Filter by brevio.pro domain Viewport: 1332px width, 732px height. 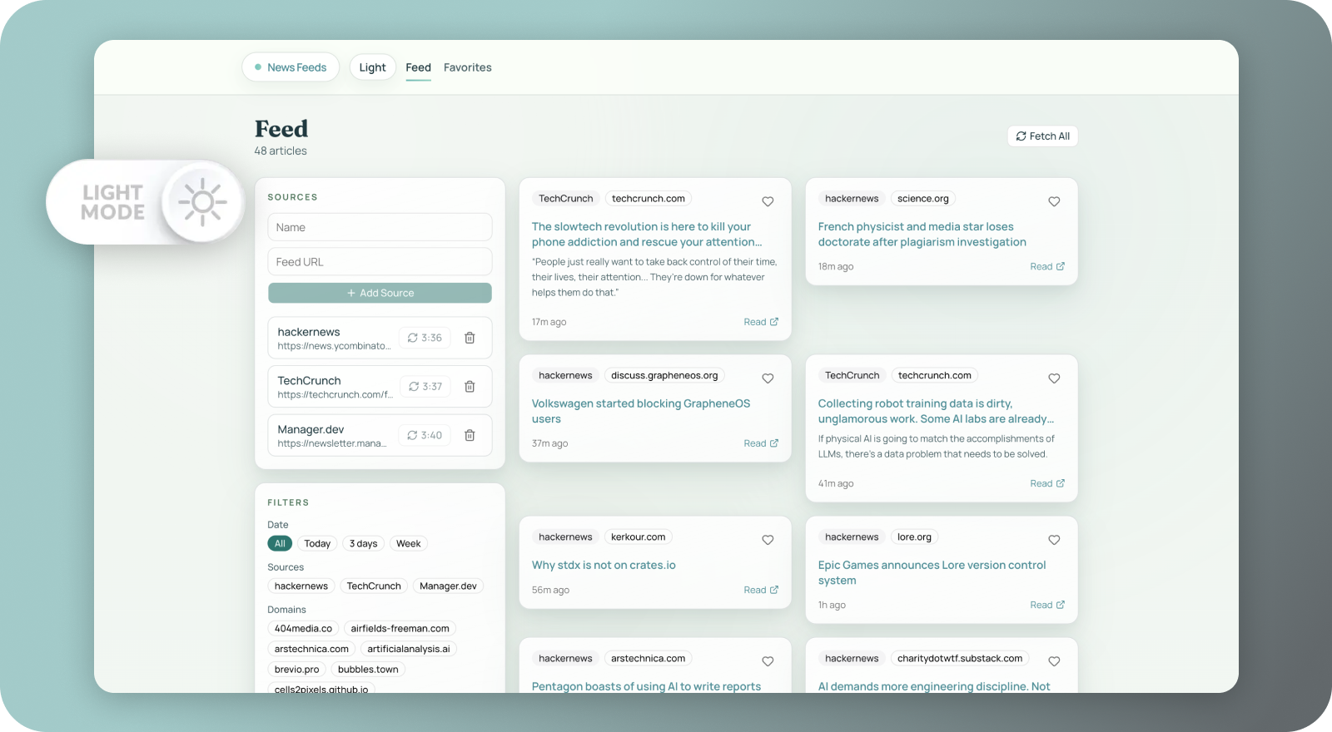[297, 669]
